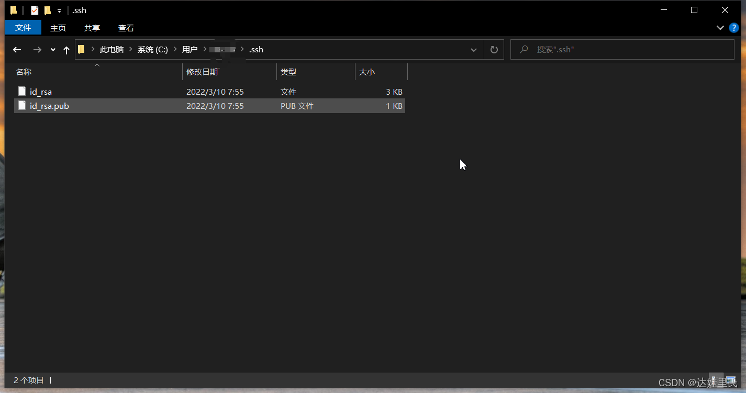Open customize quick access toolbar dropdown
The height and width of the screenshot is (393, 746).
[x=59, y=10]
